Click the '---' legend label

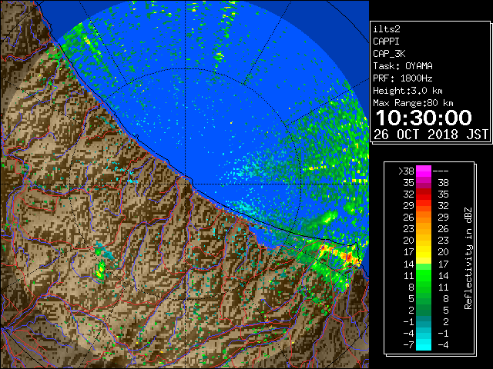pyautogui.click(x=441, y=171)
